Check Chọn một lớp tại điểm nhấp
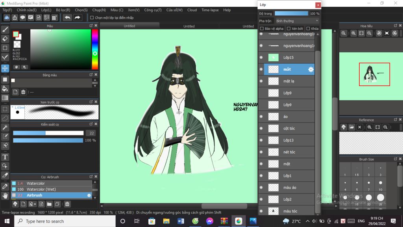The image size is (403, 227). pos(92,17)
